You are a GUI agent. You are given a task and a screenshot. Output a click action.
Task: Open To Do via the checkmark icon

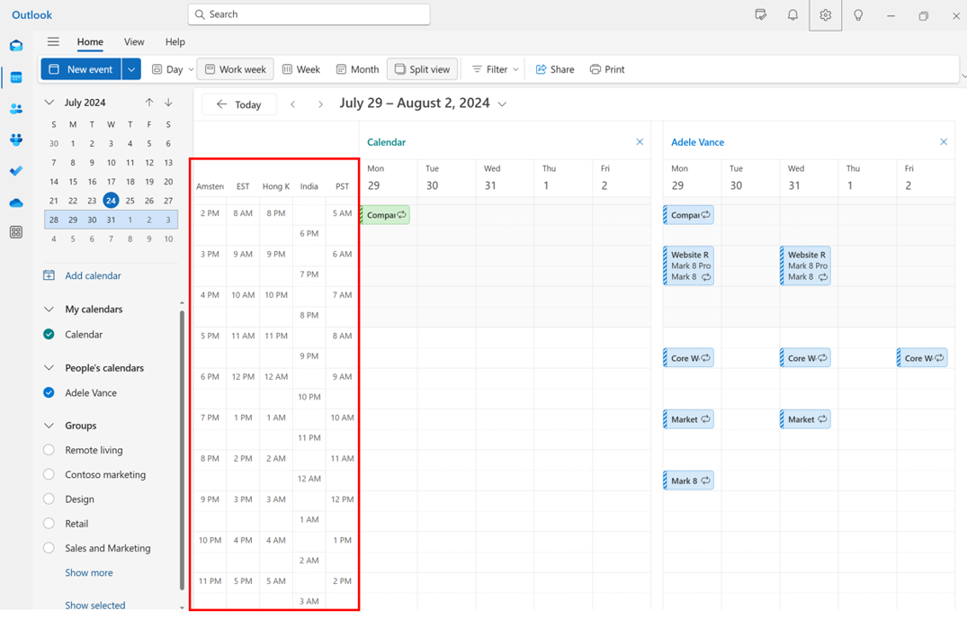click(x=16, y=170)
